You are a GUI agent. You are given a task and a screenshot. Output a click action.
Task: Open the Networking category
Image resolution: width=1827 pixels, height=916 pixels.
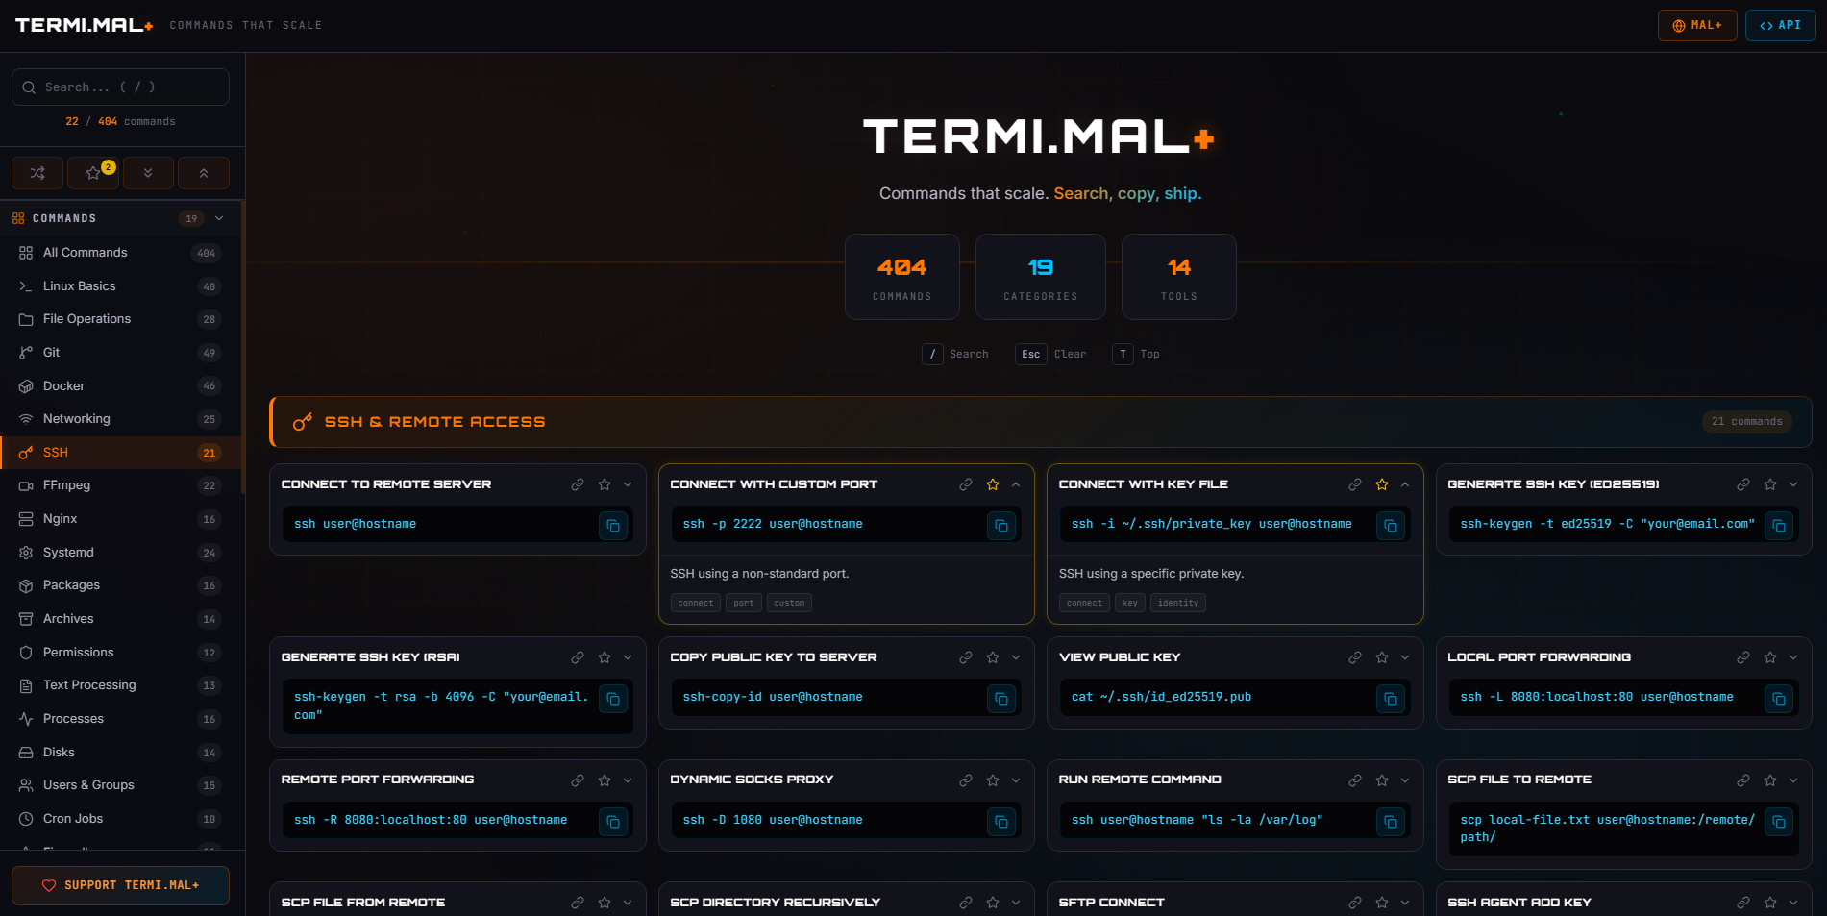click(77, 419)
